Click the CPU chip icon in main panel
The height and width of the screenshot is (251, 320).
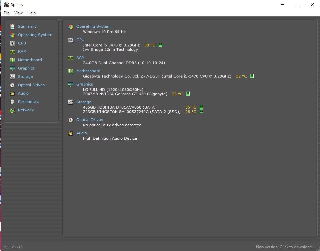(71, 40)
